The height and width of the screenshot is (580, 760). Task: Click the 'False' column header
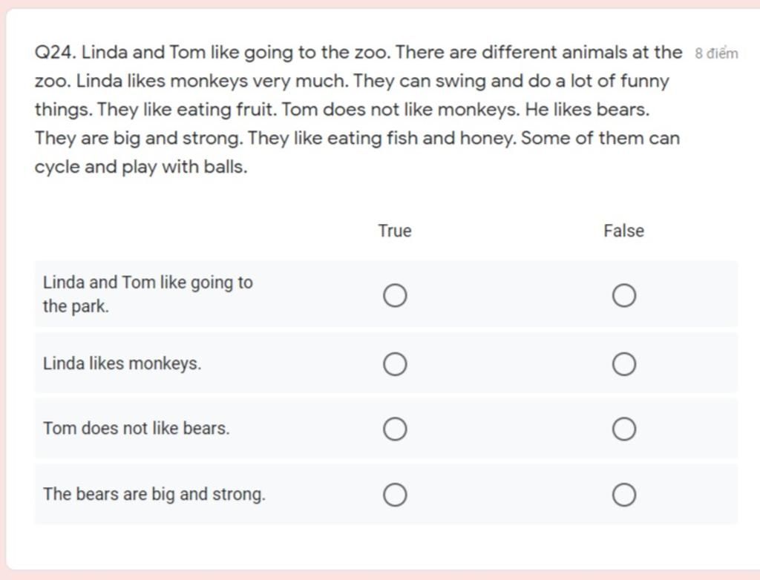[623, 231]
